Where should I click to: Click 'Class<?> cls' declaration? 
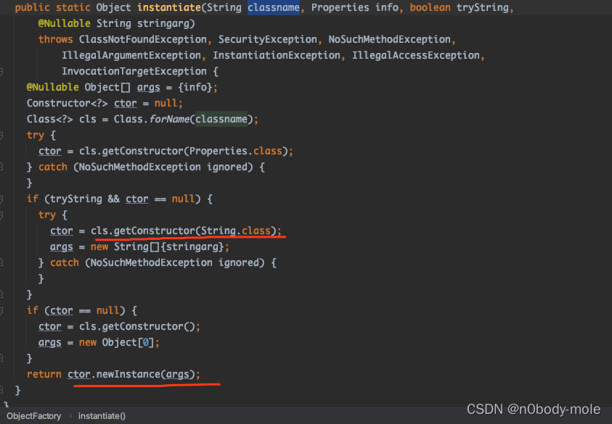tap(61, 120)
